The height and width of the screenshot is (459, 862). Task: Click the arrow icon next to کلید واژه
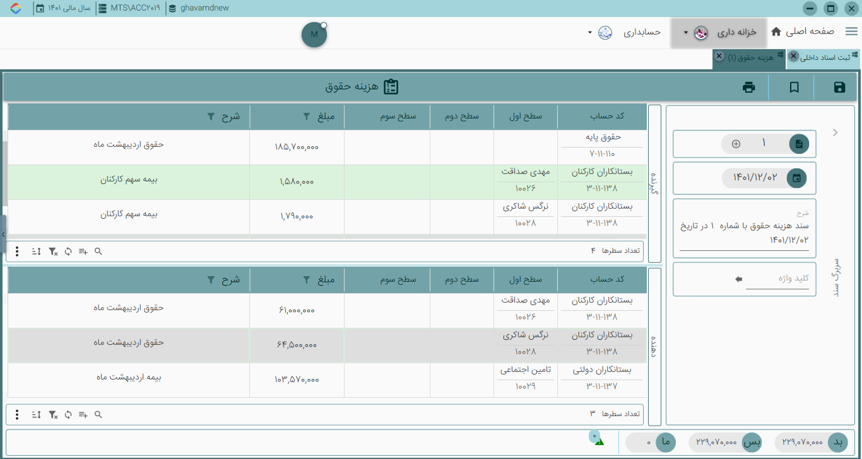(739, 279)
